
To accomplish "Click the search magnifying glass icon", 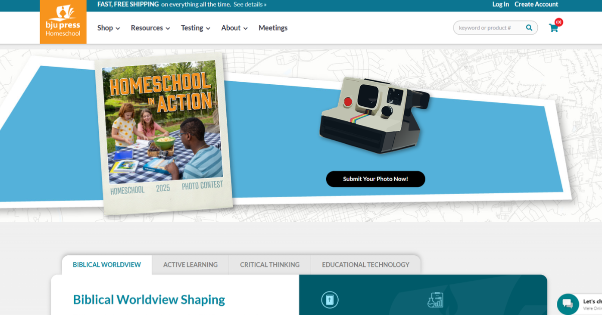I will 529,28.
